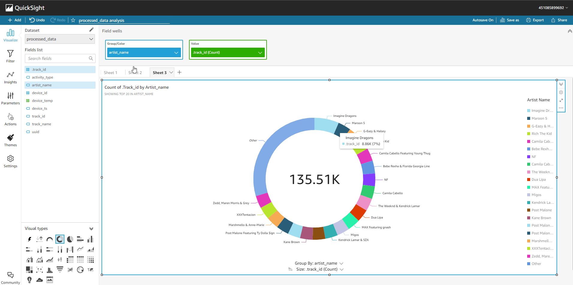573x285 pixels.
Task: Choose the custom visual content type
Action: click(50, 280)
